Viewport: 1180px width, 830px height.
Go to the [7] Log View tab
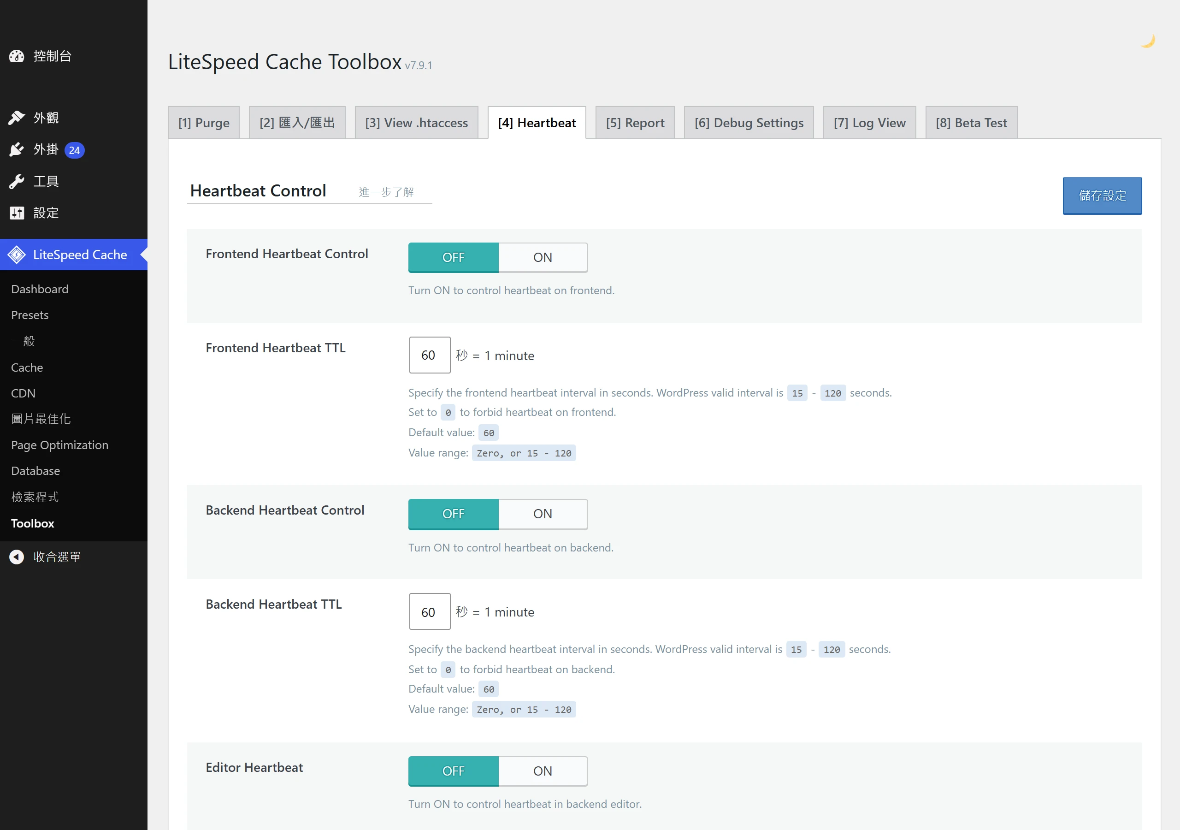click(870, 123)
